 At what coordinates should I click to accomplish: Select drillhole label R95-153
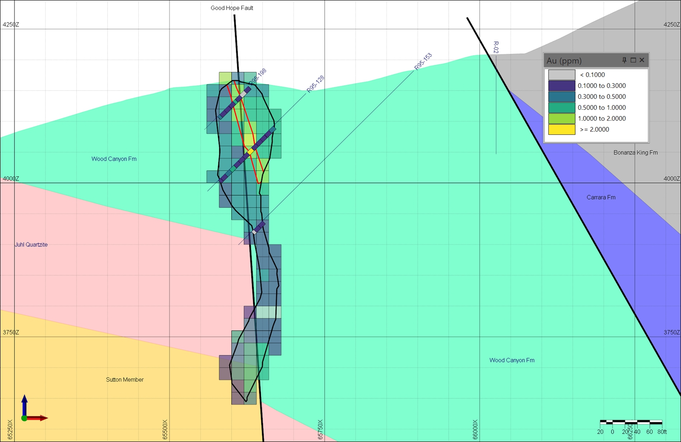tap(423, 61)
